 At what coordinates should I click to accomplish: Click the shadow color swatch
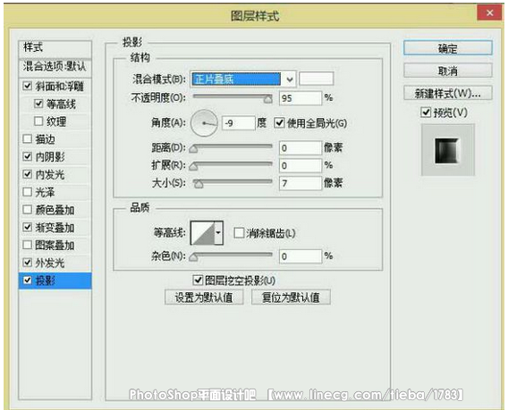tap(316, 79)
